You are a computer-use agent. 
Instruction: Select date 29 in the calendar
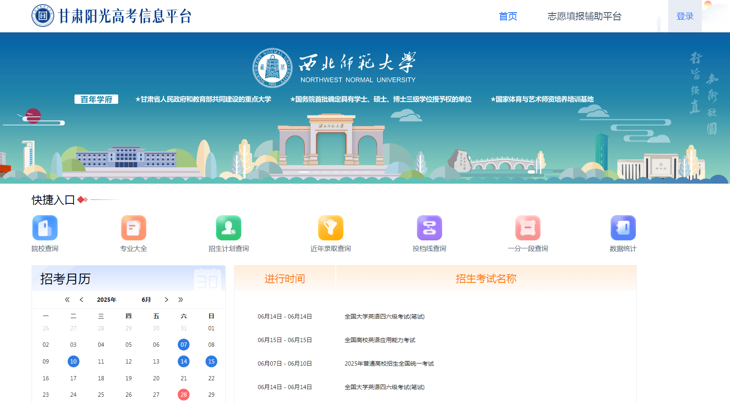click(211, 395)
